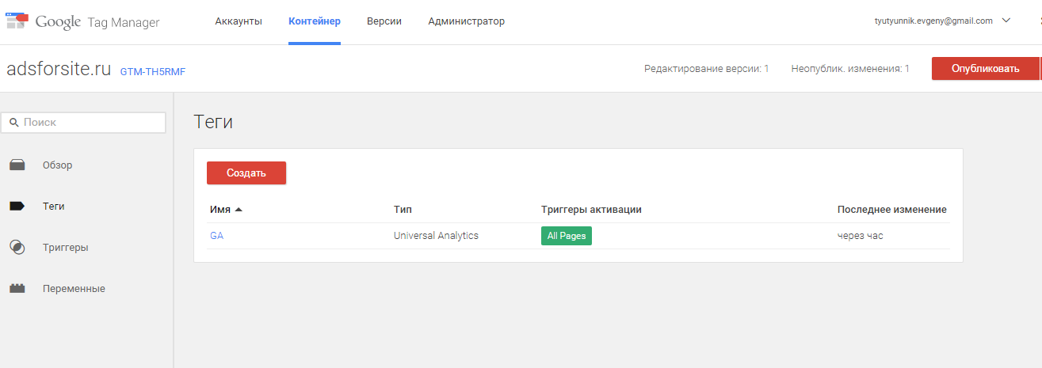This screenshot has width=1042, height=368.
Task: Open the GA tag link
Action: point(216,236)
